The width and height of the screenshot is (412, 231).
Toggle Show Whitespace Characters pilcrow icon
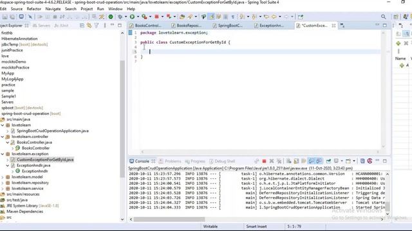click(x=233, y=17)
